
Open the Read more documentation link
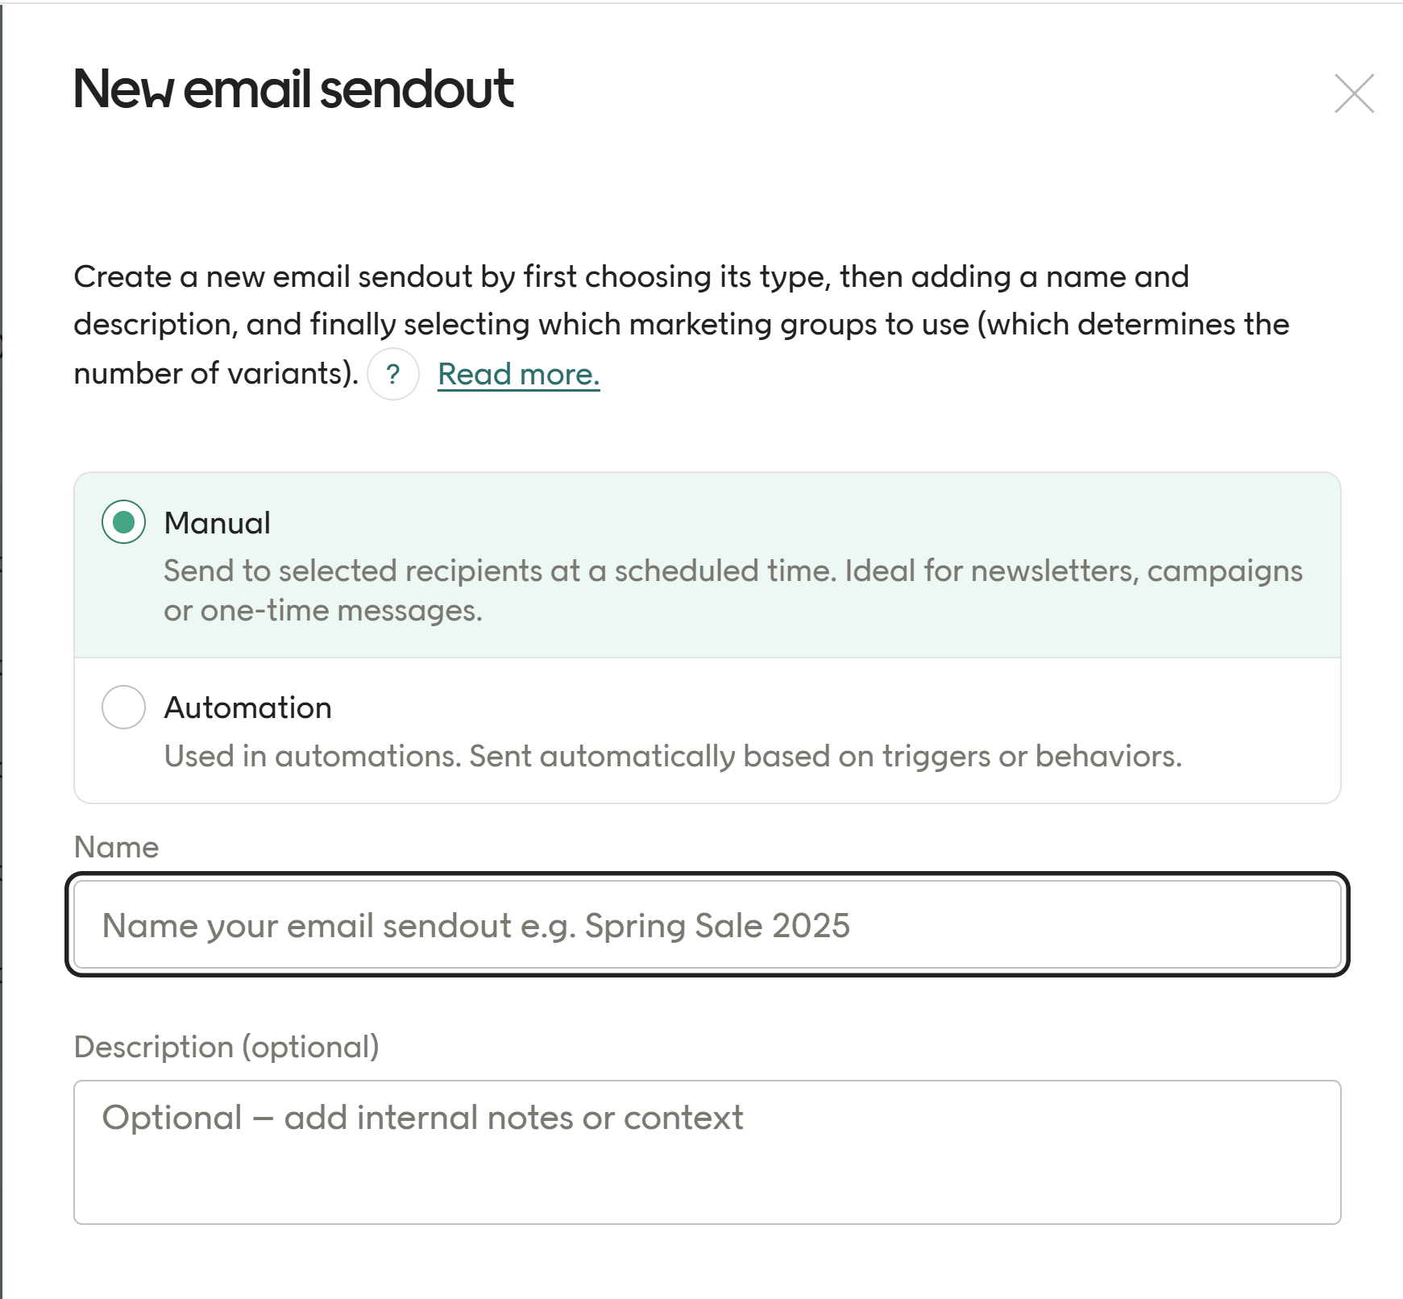tap(519, 374)
